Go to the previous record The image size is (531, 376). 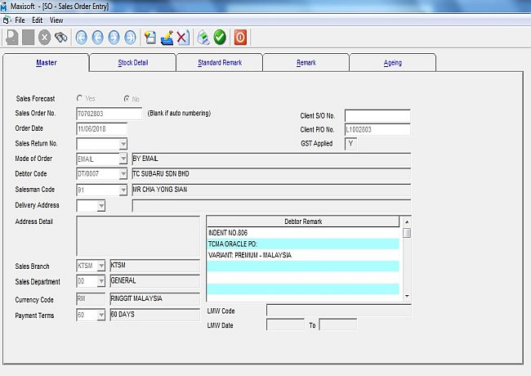98,37
